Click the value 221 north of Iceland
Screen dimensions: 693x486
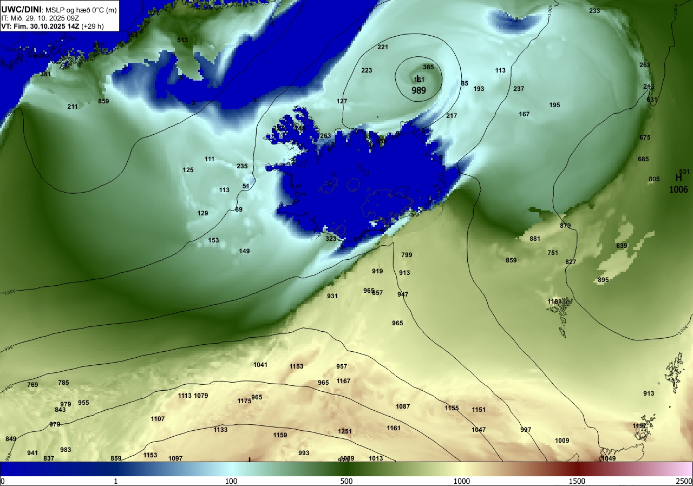(x=383, y=47)
